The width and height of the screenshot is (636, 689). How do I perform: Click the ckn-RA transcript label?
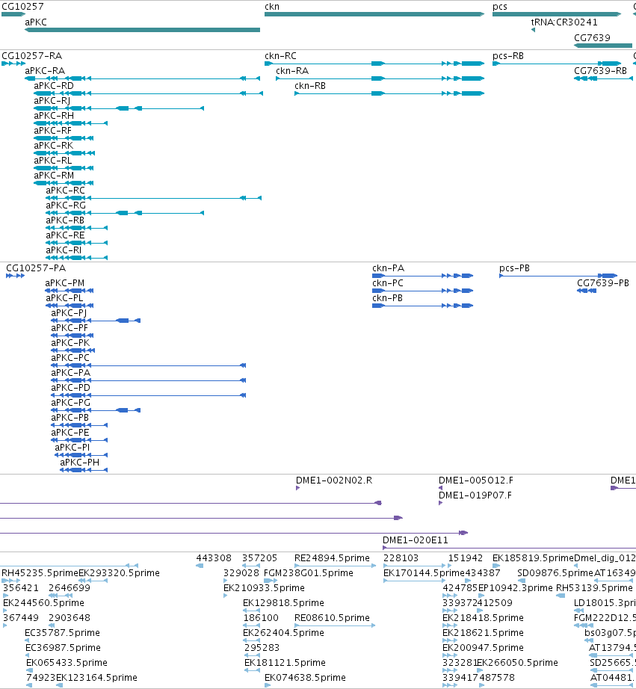(292, 71)
